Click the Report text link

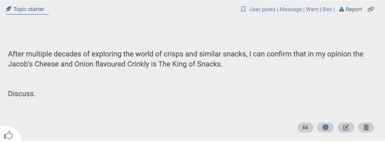[x=354, y=9]
